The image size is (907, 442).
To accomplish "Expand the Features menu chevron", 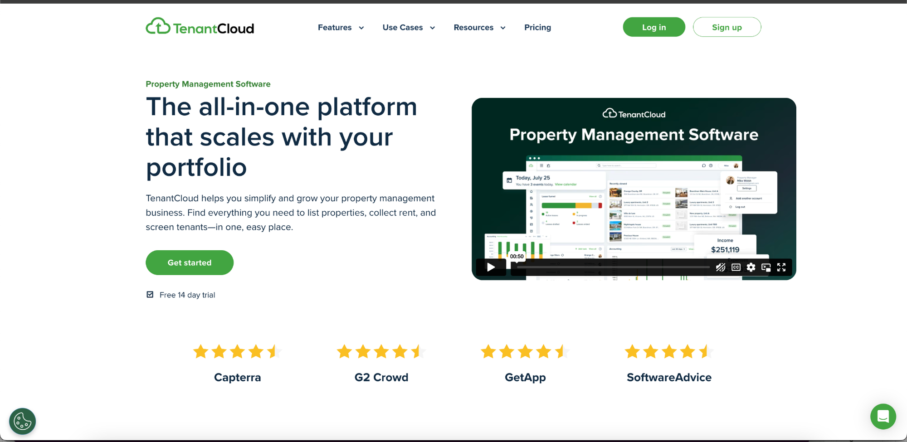I will click(361, 28).
